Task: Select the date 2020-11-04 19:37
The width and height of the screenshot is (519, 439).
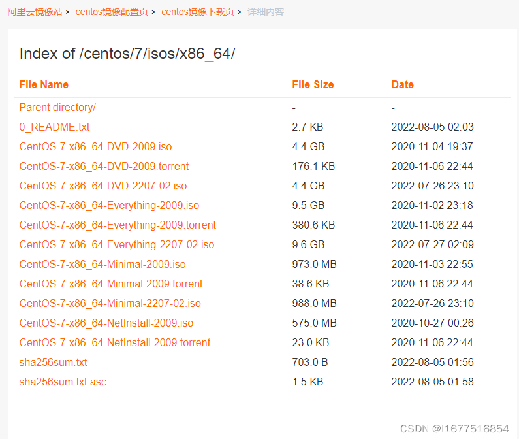Action: click(x=432, y=146)
